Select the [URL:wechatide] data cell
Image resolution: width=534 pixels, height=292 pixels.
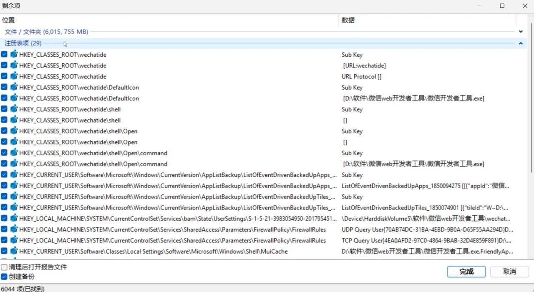point(364,65)
